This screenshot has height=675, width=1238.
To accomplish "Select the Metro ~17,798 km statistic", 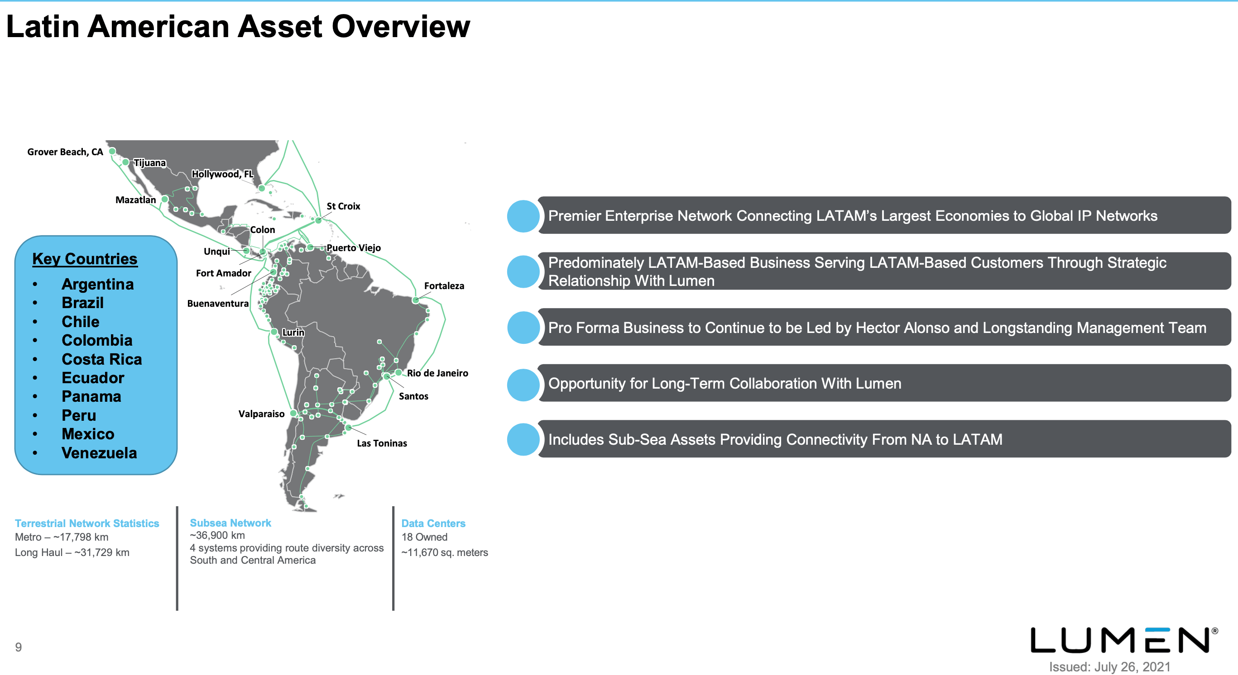I will click(x=62, y=537).
